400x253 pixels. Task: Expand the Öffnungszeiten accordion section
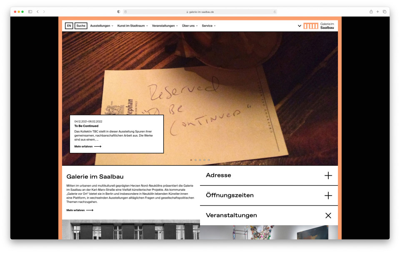pos(329,195)
